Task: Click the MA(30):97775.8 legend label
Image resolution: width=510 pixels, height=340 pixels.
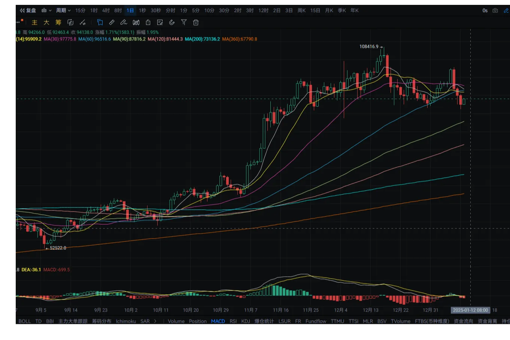Action: 60,39
